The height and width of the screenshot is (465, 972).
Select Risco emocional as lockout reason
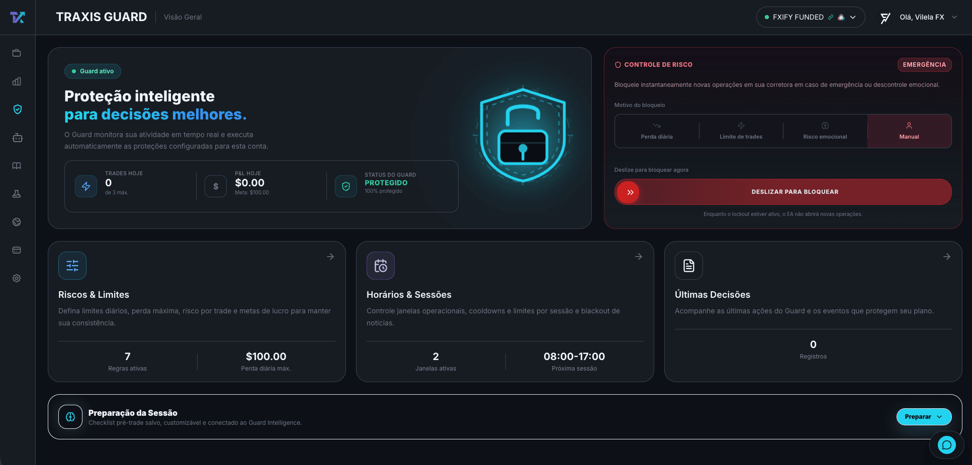tap(825, 131)
